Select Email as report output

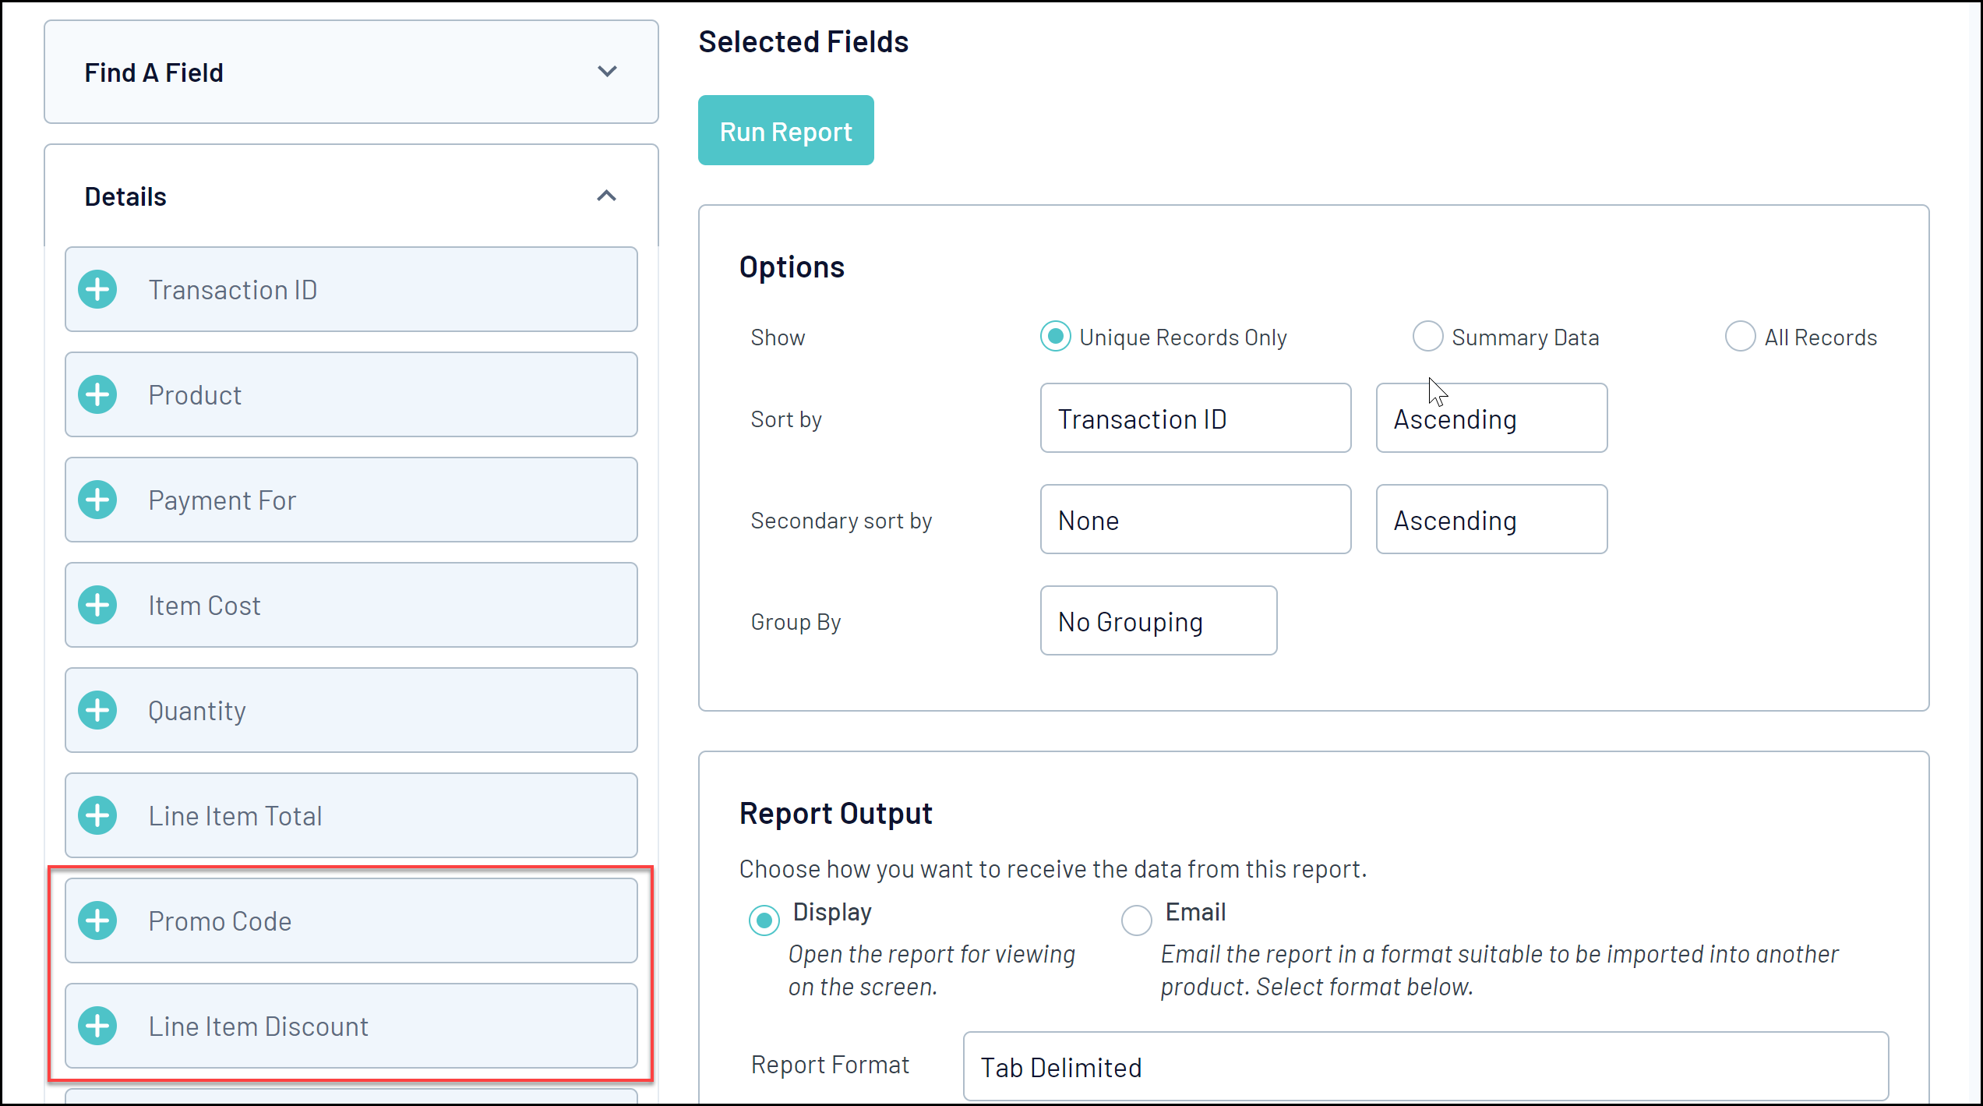coord(1136,920)
